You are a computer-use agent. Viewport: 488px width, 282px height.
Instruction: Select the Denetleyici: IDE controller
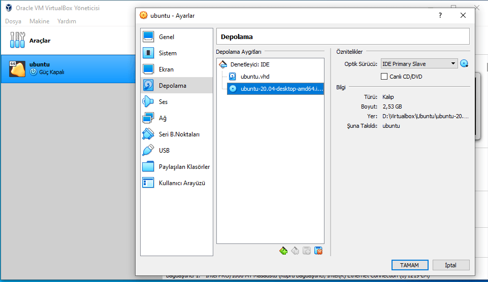[249, 64]
